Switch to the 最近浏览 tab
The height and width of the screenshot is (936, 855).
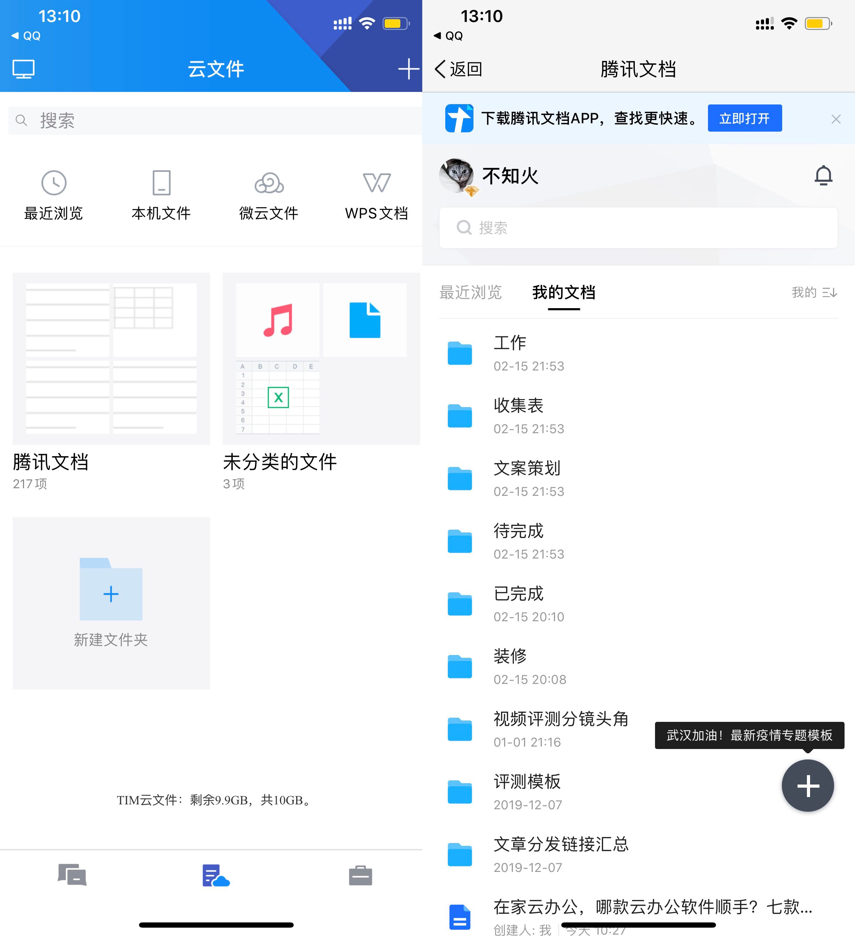471,292
